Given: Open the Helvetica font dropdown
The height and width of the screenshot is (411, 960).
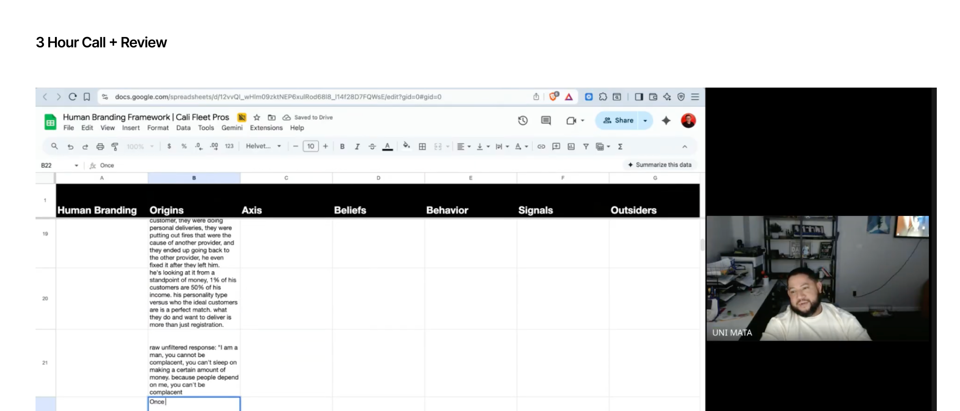Looking at the screenshot, I should pos(263,146).
